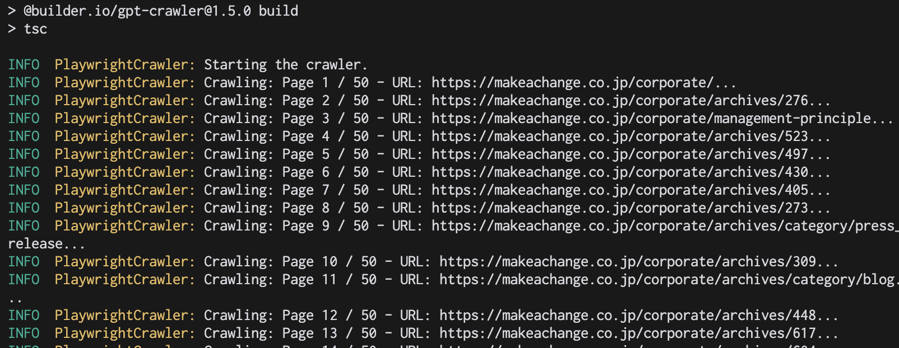The width and height of the screenshot is (899, 348).
Task: Click the @builder.io/gpt-crawler@1.5.0 build text
Action: [x=160, y=11]
